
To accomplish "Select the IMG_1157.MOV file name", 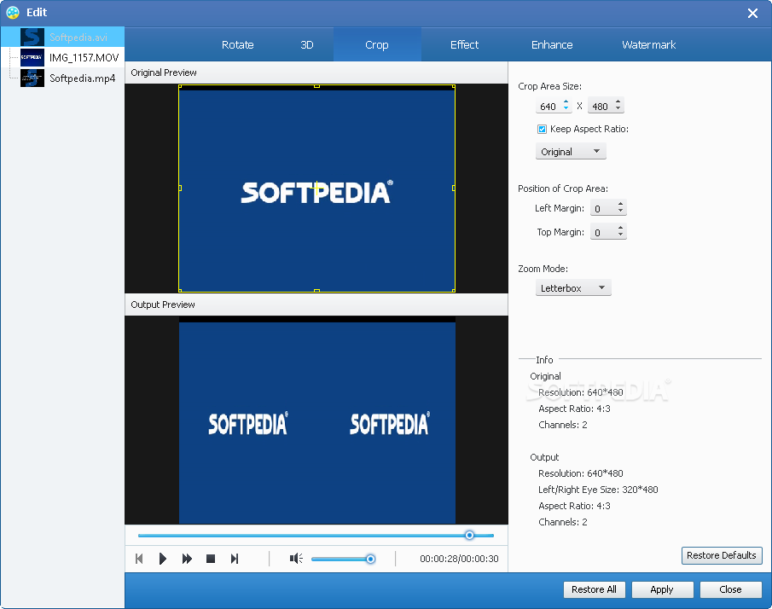I will click(84, 58).
